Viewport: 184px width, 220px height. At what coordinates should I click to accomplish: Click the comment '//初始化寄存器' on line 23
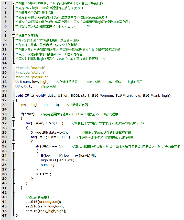tap(77, 105)
